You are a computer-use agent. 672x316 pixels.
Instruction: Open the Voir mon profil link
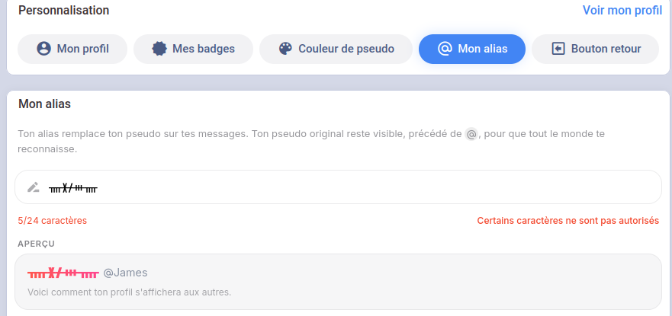click(x=622, y=10)
